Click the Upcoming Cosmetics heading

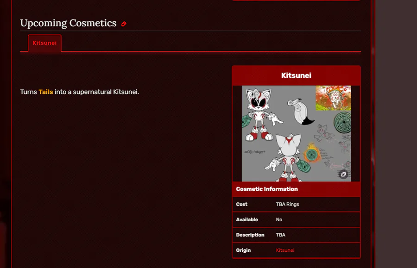(x=69, y=23)
